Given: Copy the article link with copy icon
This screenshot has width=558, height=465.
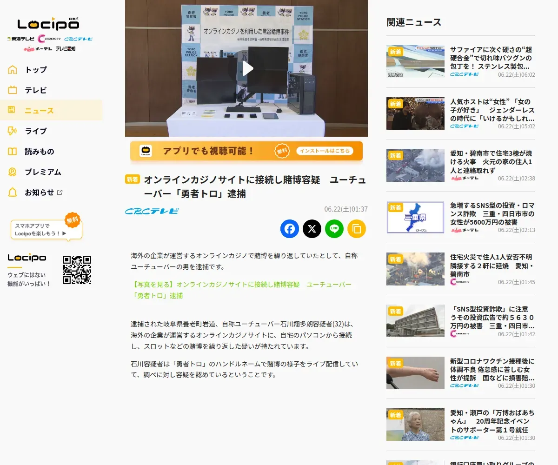Looking at the screenshot, I should (357, 229).
